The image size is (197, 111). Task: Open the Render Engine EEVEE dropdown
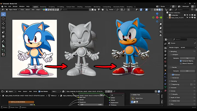coord(188,48)
